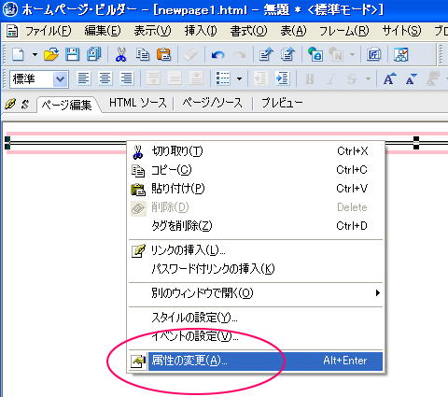The height and width of the screenshot is (397, 448).
Task: Open the 標準 paragraph style dropdown
Action: [61, 79]
